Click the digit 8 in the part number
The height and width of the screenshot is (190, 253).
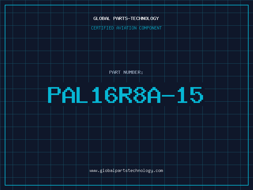[140, 95]
